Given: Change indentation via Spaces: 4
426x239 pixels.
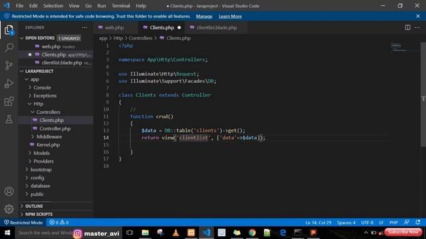Looking at the screenshot, I should pyautogui.click(x=346, y=222).
